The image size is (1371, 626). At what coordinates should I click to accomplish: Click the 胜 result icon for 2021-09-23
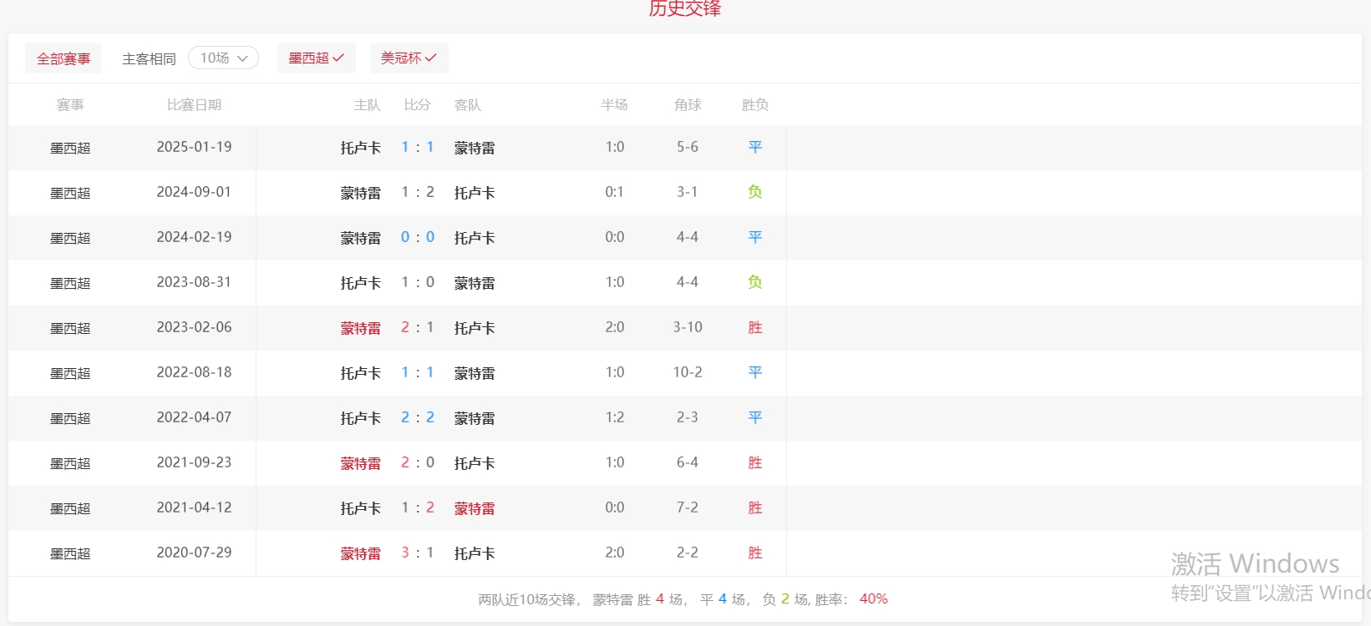pyautogui.click(x=754, y=462)
